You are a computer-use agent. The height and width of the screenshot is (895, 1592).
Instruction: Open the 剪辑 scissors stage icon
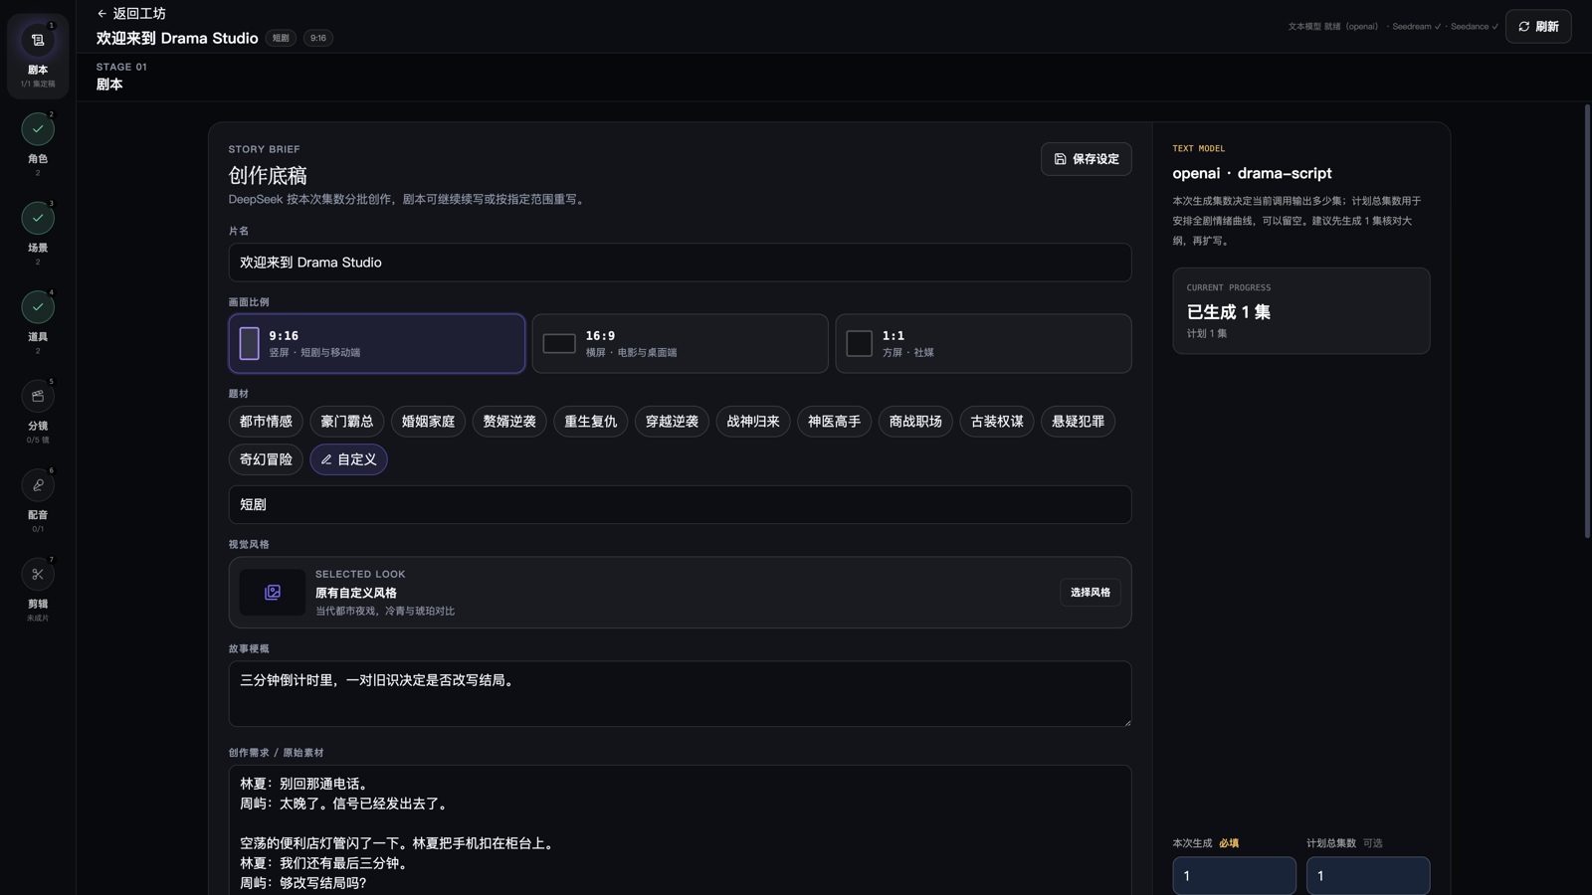pyautogui.click(x=38, y=574)
